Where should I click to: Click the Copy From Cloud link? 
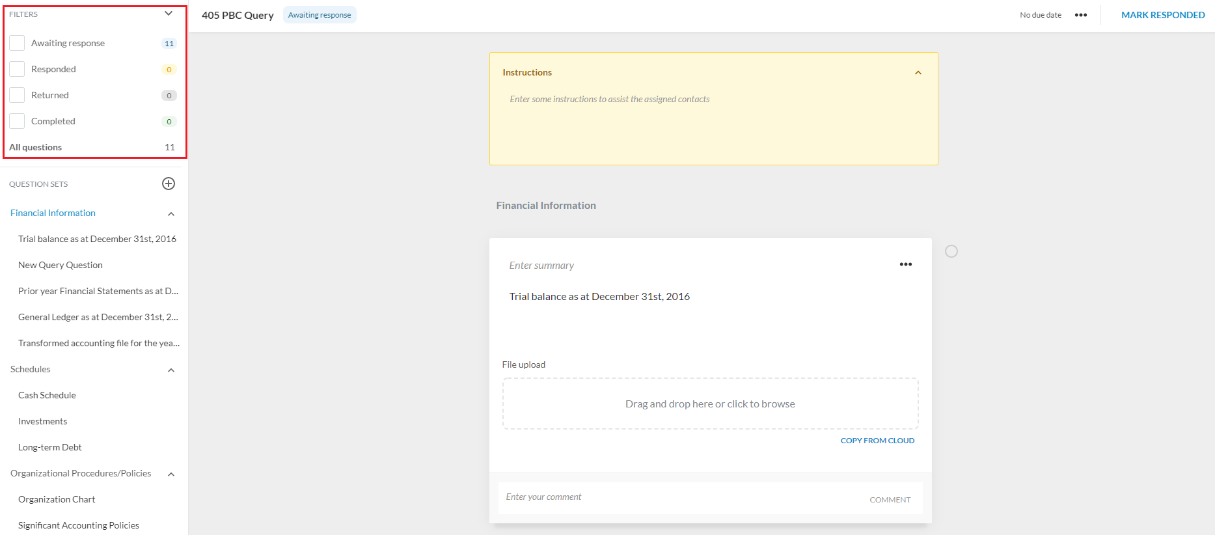(877, 441)
